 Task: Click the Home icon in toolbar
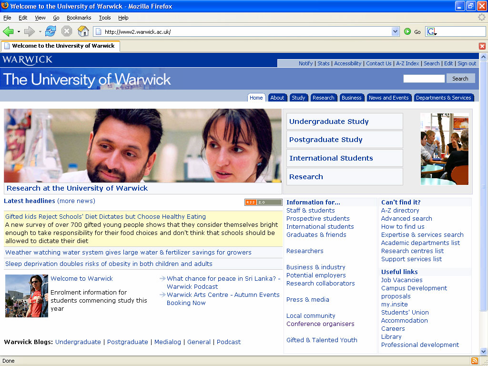coord(83,31)
